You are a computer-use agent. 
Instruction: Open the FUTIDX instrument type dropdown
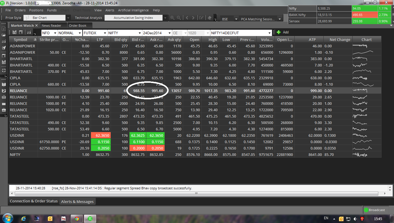pyautogui.click(x=105, y=33)
